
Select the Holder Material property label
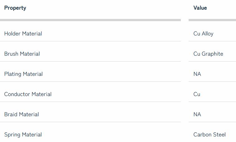coord(23,34)
